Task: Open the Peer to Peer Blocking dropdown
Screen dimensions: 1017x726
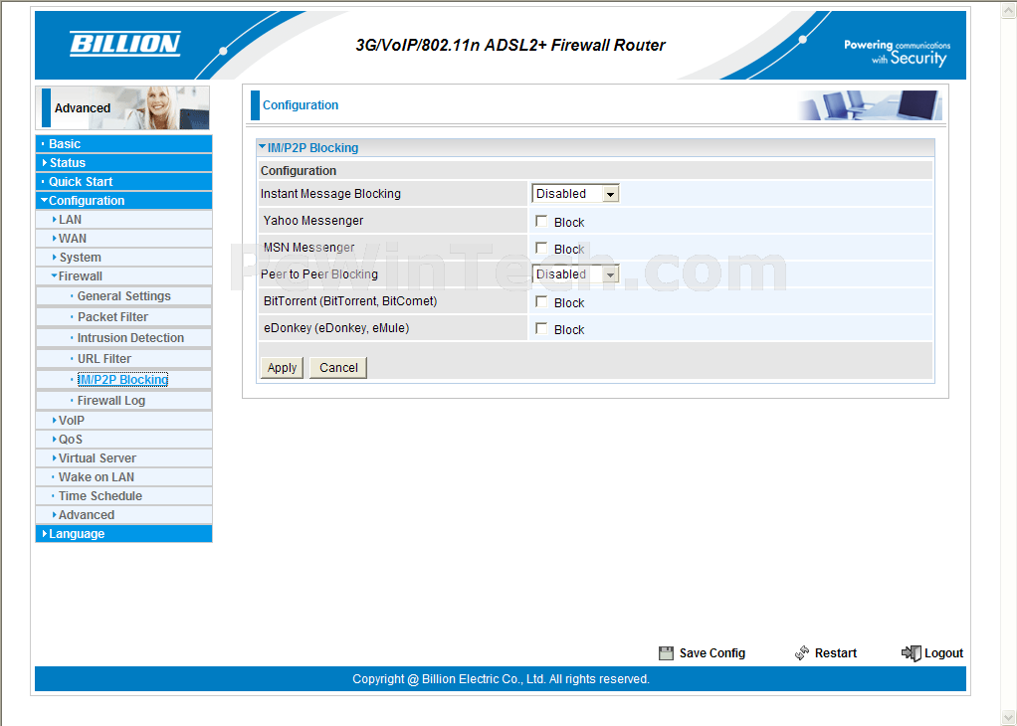Action: click(x=575, y=274)
